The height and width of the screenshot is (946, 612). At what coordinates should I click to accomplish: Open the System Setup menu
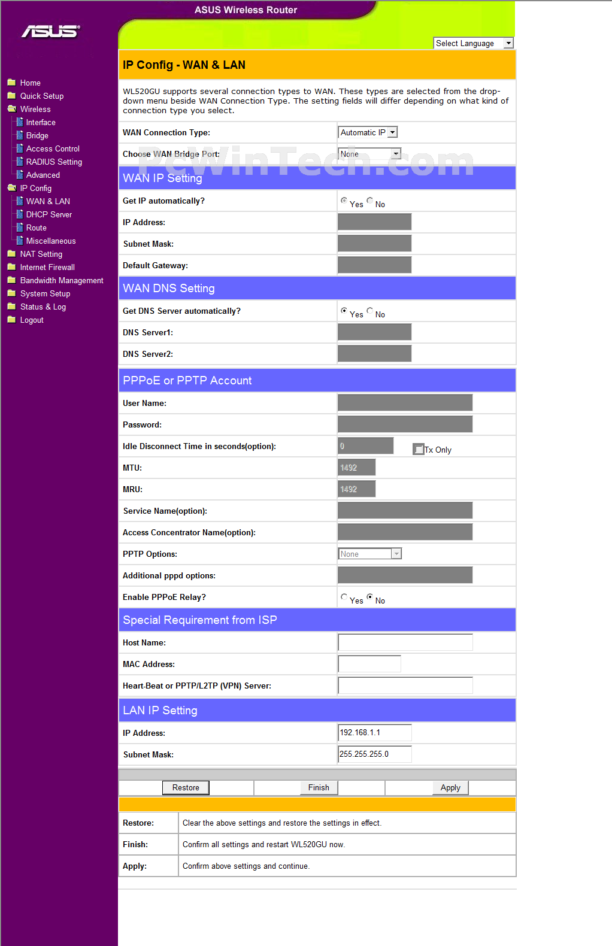(x=45, y=293)
